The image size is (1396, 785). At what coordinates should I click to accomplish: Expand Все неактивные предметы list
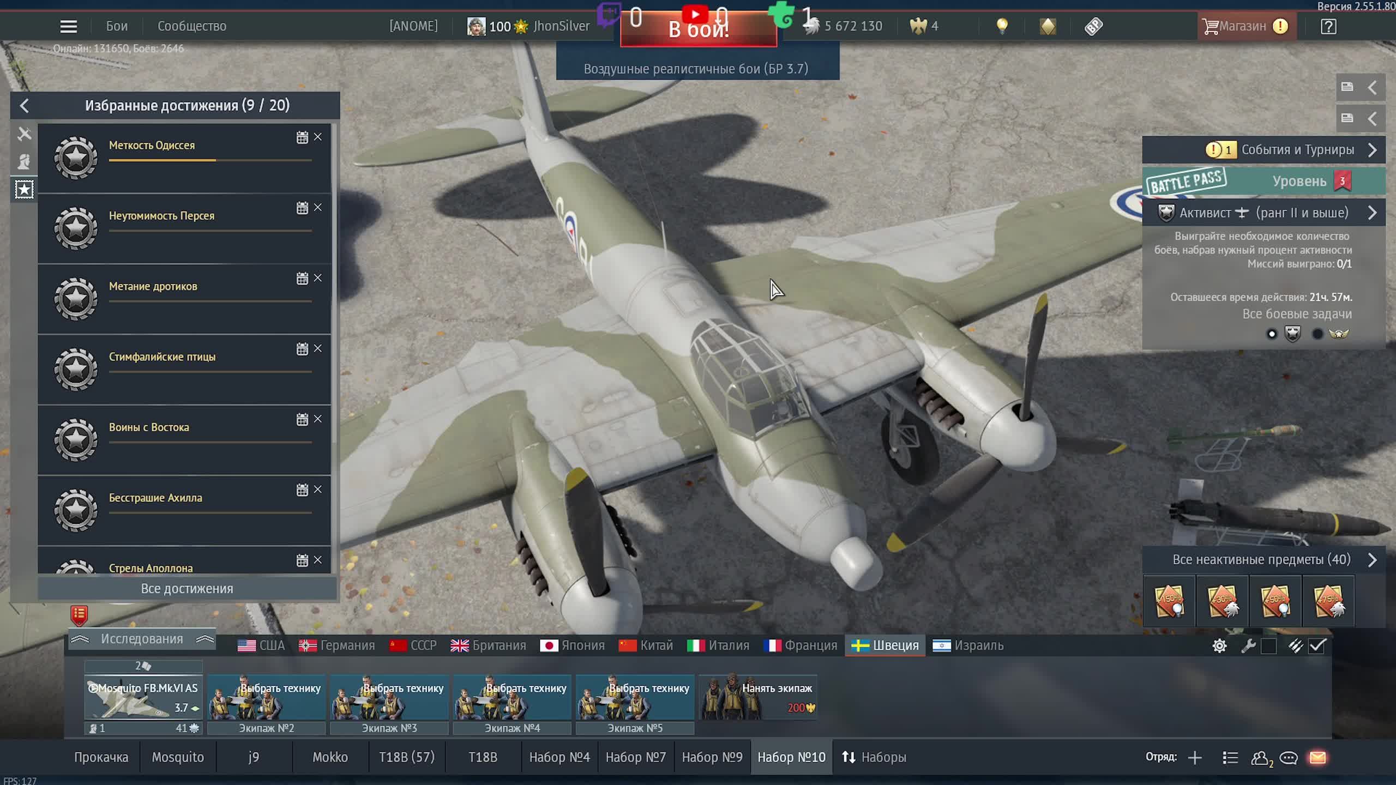point(1372,560)
